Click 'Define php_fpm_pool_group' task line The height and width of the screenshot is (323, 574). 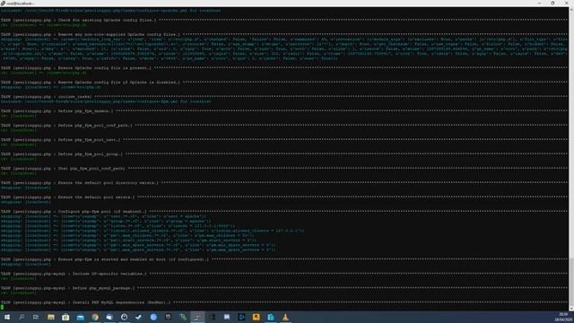(x=62, y=154)
